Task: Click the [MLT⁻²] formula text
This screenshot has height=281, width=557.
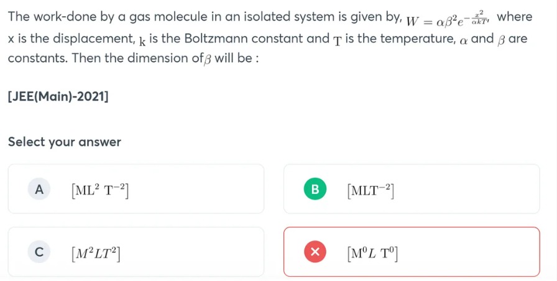Action: click(371, 191)
